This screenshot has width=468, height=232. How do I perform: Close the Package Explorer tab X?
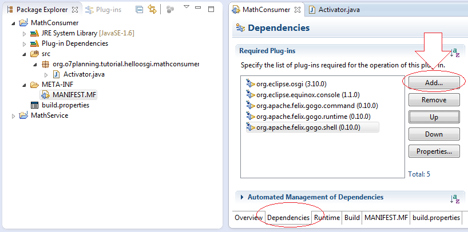pyautogui.click(x=75, y=10)
